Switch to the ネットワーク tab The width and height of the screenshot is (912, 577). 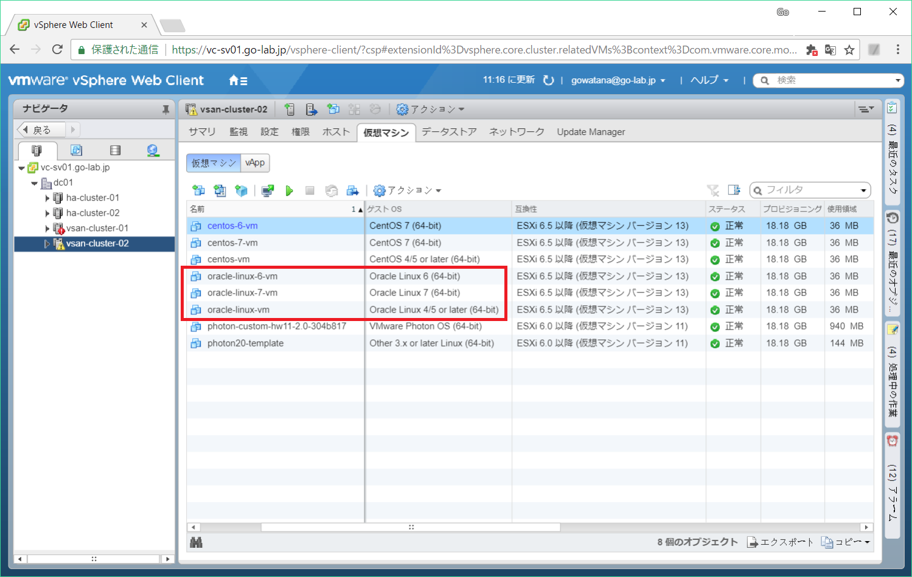point(517,132)
